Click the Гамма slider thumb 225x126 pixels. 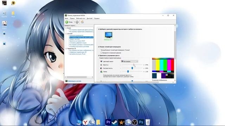coord(128,71)
